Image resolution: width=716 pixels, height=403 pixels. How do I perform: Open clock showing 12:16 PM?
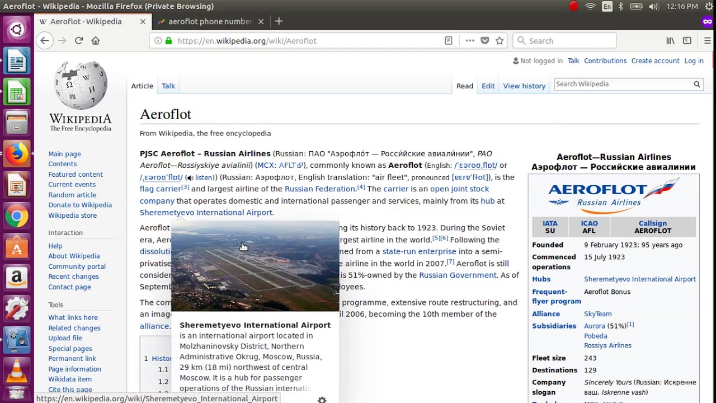click(x=682, y=6)
